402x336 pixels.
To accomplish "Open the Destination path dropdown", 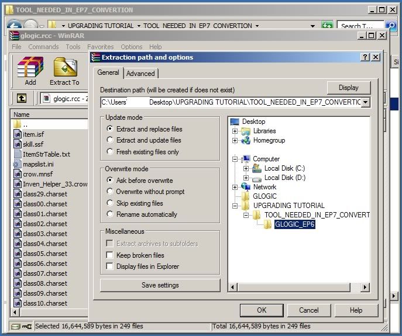I will point(366,102).
